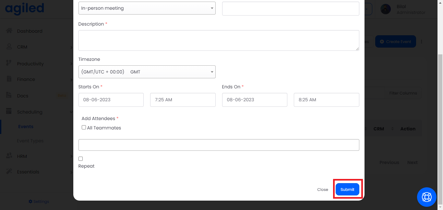Click the Starts On date field
This screenshot has height=210, width=443.
[x=111, y=100]
